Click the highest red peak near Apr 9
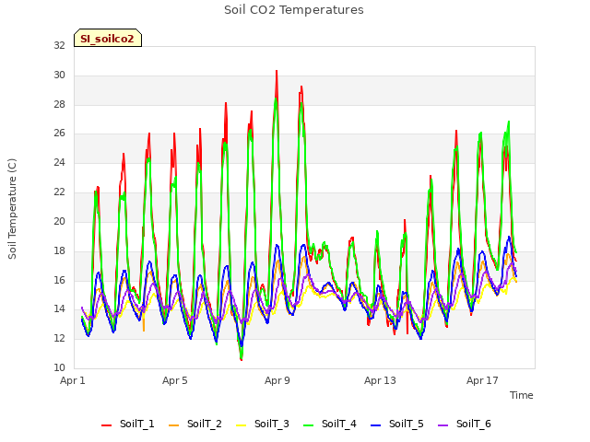 click(277, 72)
